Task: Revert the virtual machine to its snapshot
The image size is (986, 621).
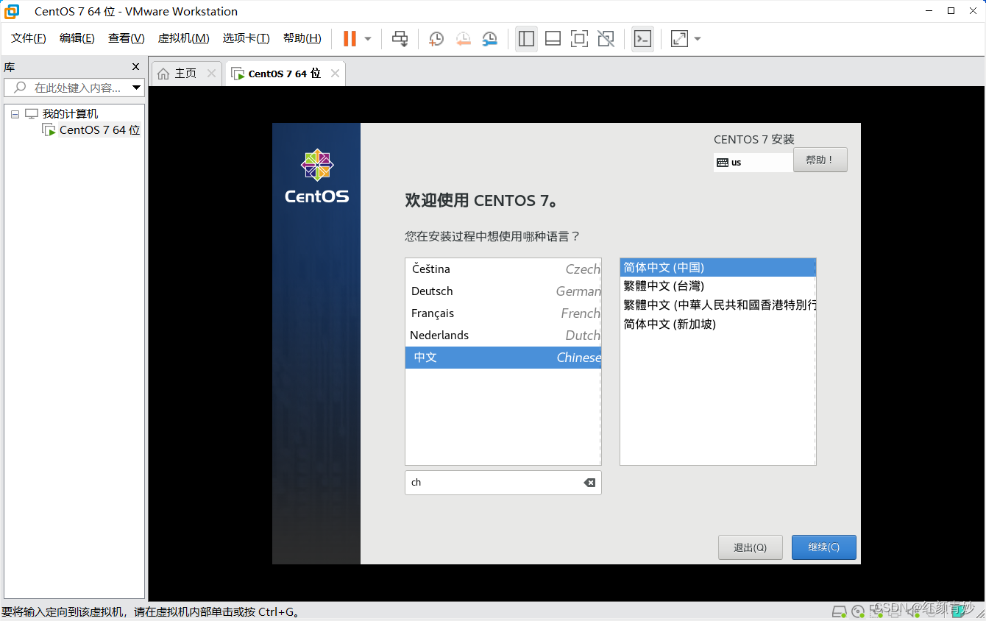Action: [x=463, y=39]
